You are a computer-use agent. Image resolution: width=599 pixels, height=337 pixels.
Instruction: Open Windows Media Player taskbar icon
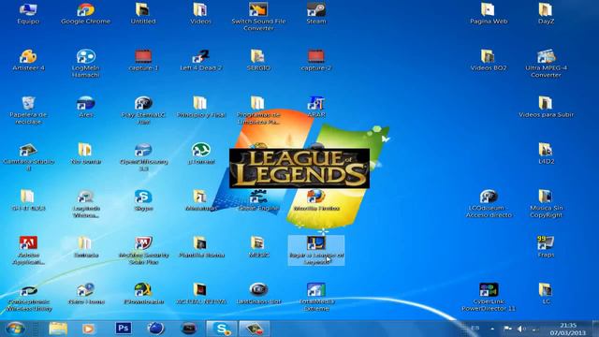click(89, 329)
